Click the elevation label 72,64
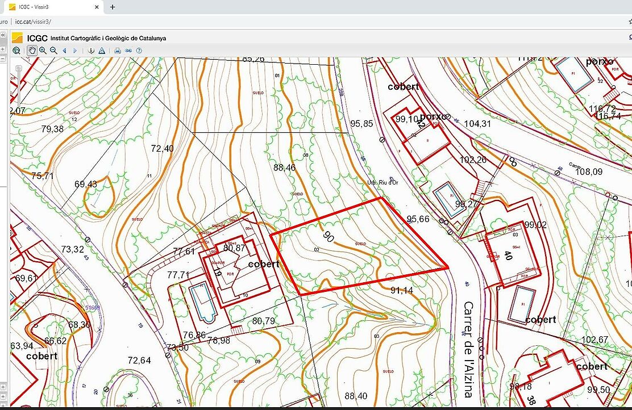Viewport: 632px width, 410px height. click(139, 360)
